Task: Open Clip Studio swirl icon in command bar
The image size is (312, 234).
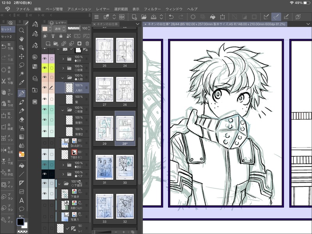Action: tap(122, 17)
